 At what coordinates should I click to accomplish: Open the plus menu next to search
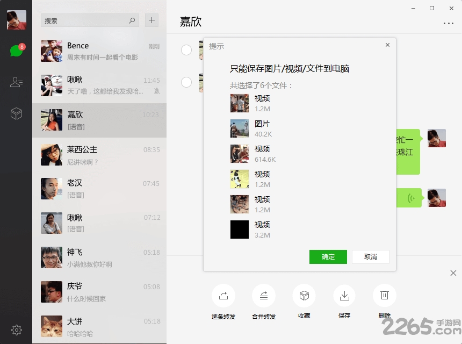(x=151, y=20)
